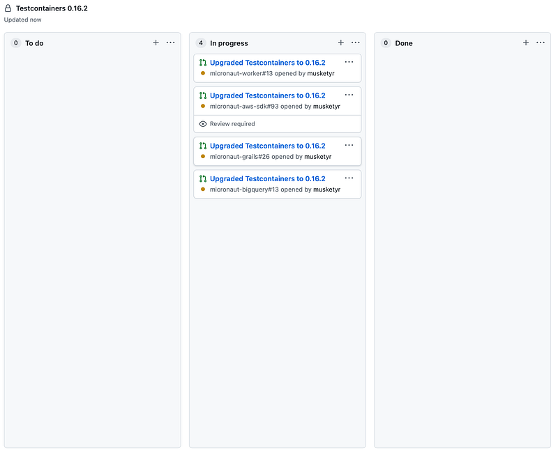
Task: Click the Done column heading
Action: pyautogui.click(x=404, y=43)
